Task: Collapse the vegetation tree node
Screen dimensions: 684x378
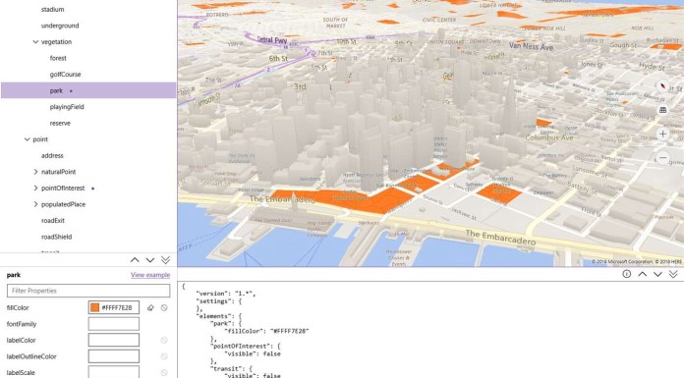Action: 35,42
